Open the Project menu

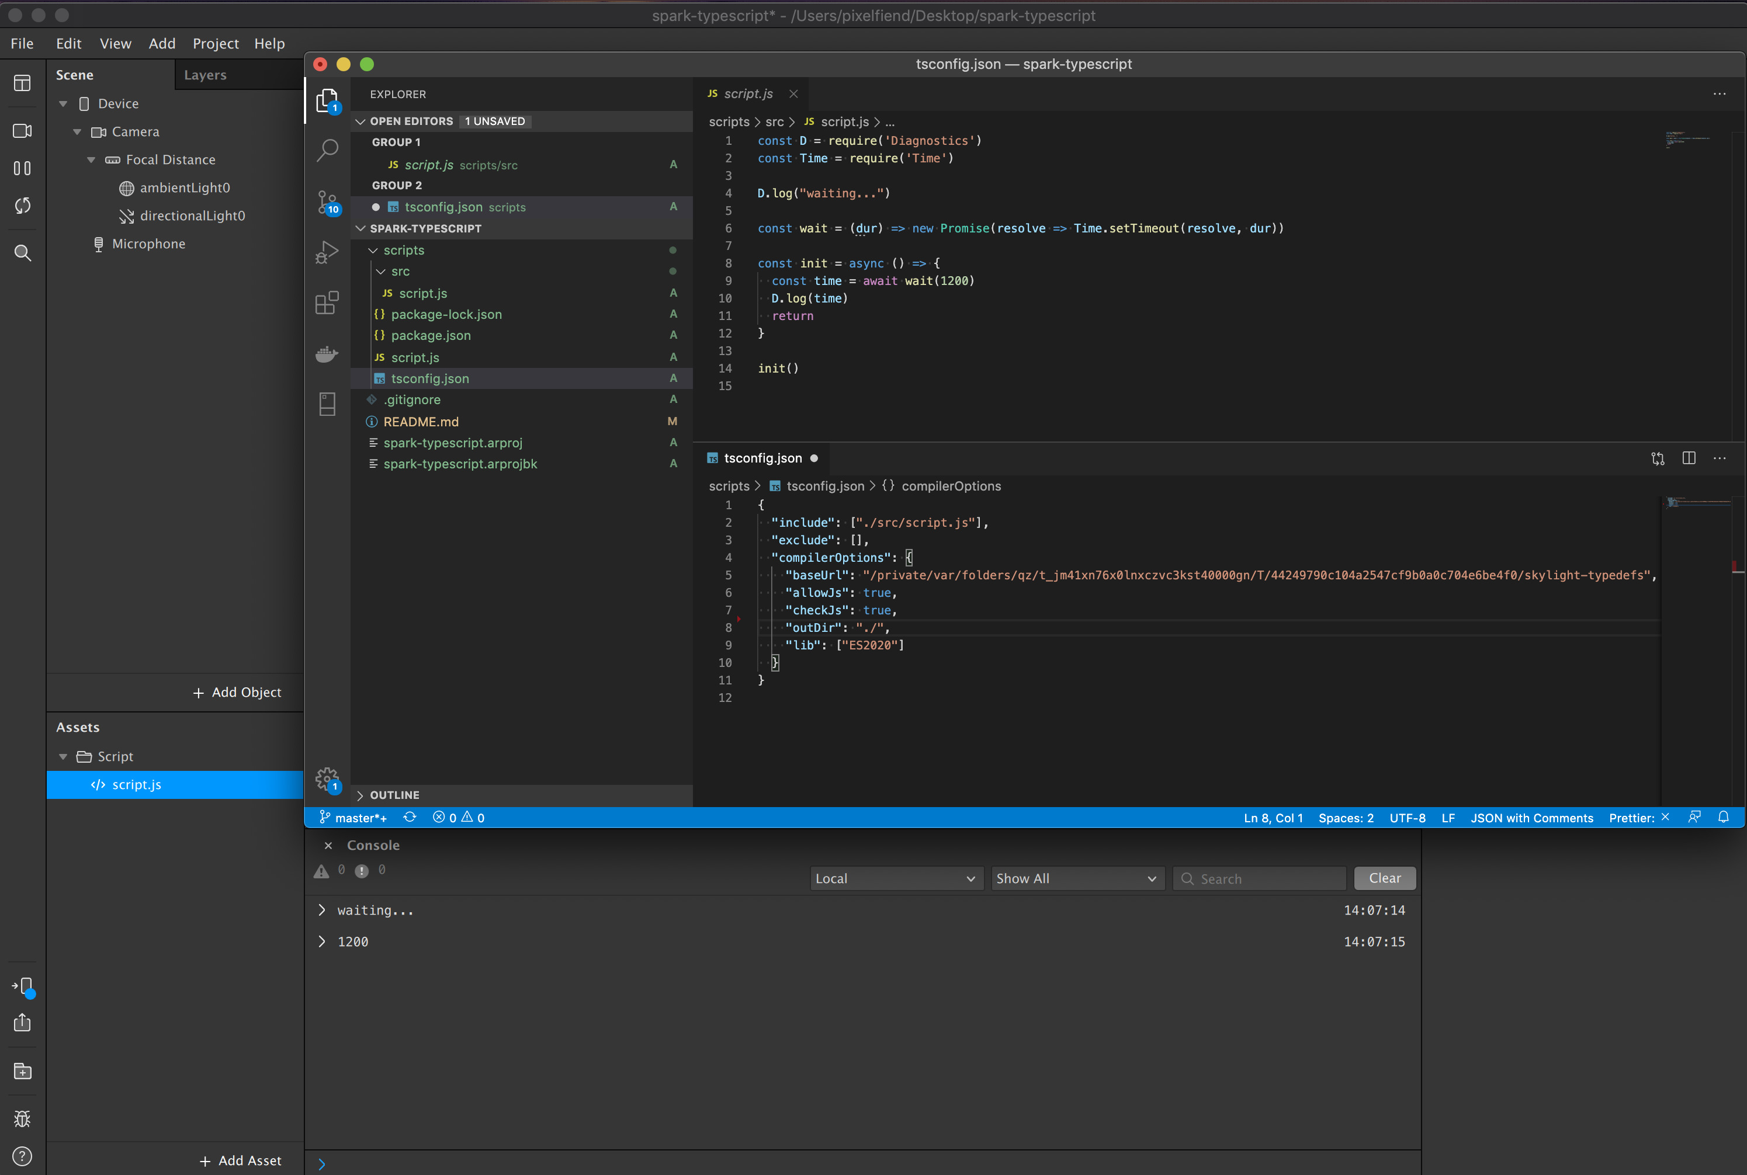pyautogui.click(x=215, y=43)
